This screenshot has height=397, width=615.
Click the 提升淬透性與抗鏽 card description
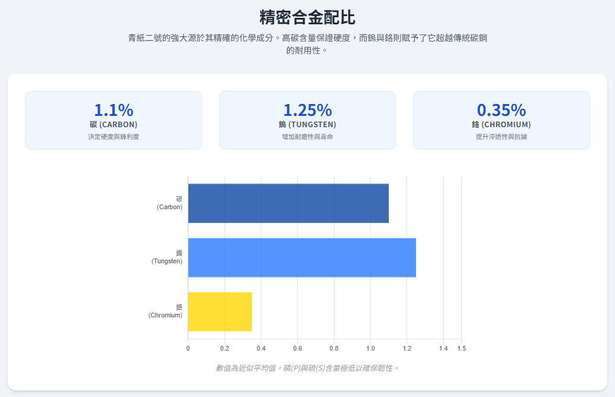[x=501, y=137]
